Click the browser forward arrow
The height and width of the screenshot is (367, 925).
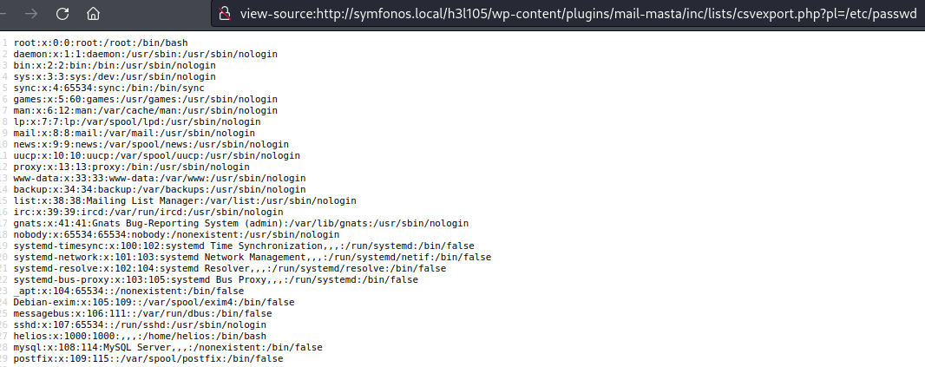(30, 14)
